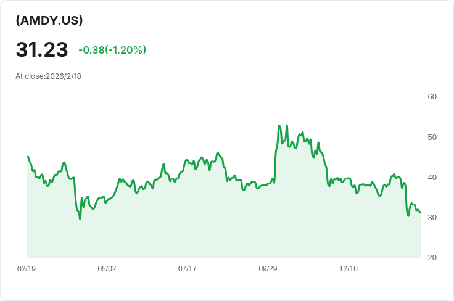Click the At close 2026/2/18 text

pos(49,76)
